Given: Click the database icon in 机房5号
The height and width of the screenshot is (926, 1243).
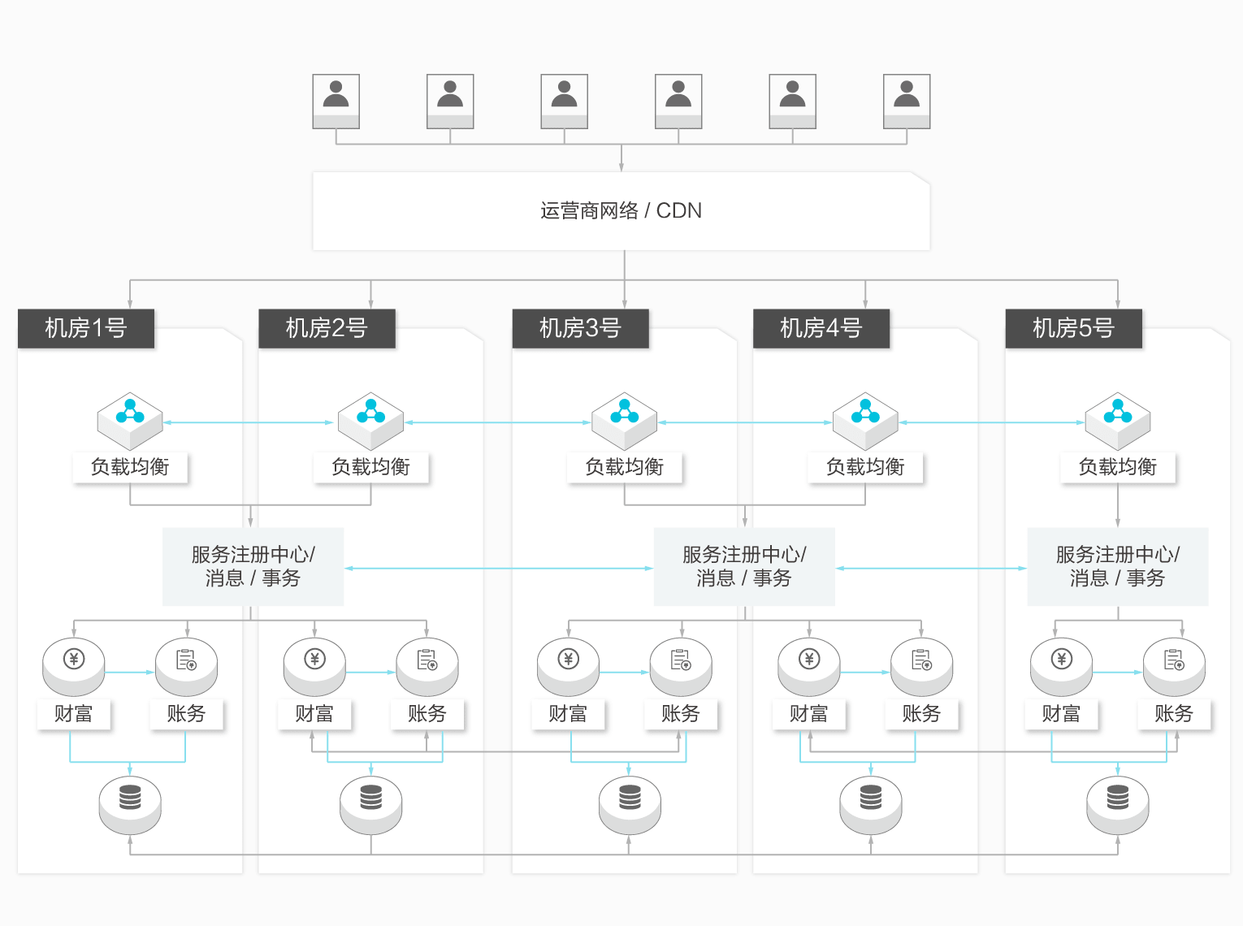Looking at the screenshot, I should pos(1118,806).
